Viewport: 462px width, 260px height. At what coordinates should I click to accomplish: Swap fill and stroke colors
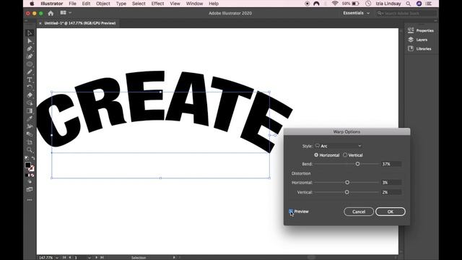coord(33,158)
